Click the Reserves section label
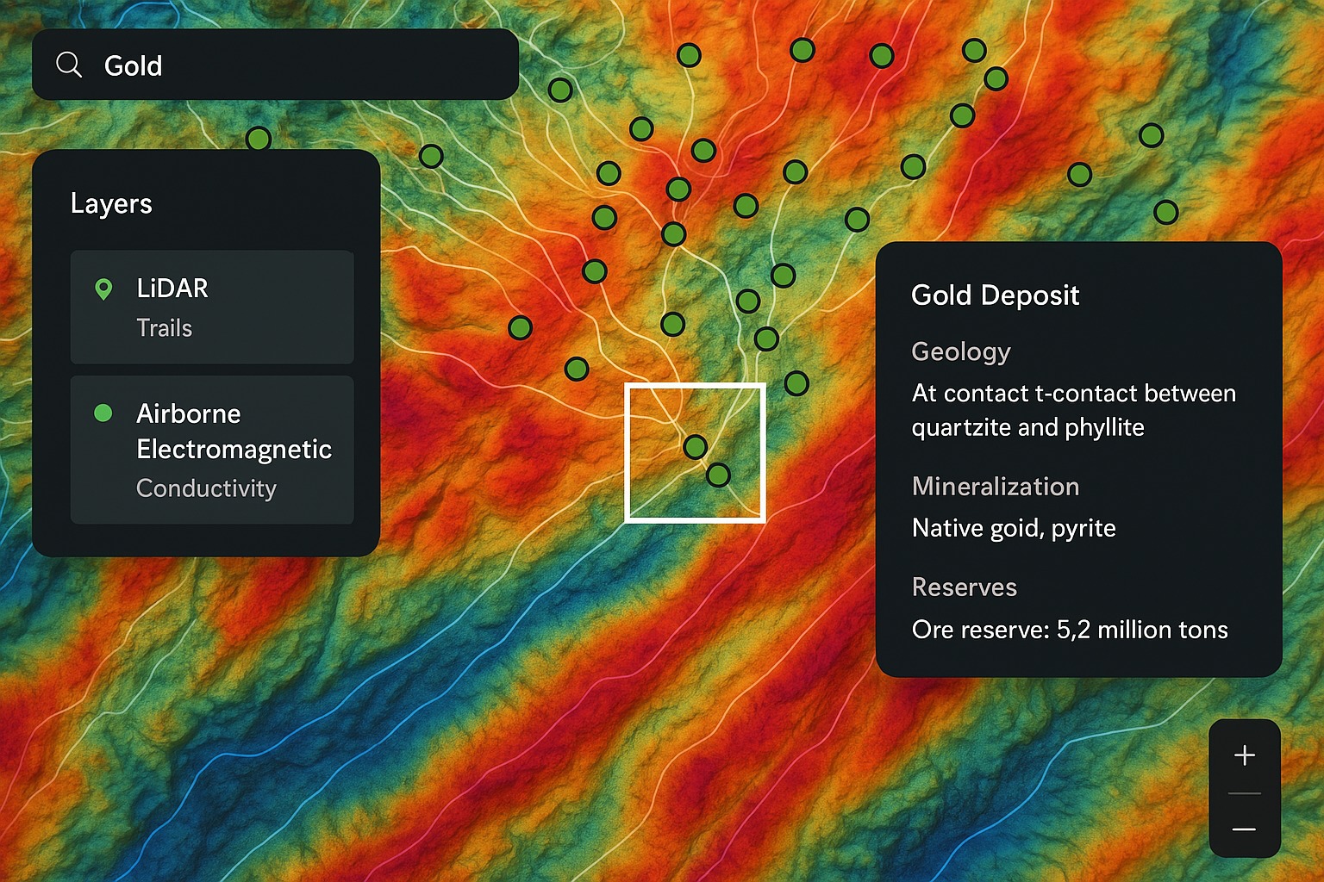Image resolution: width=1324 pixels, height=882 pixels. 965,587
